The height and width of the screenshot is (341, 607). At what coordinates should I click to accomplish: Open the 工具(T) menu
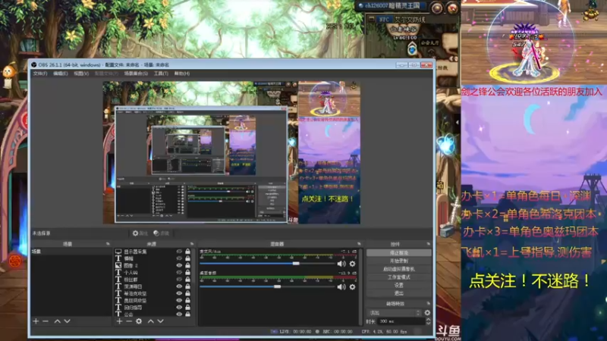coord(161,74)
